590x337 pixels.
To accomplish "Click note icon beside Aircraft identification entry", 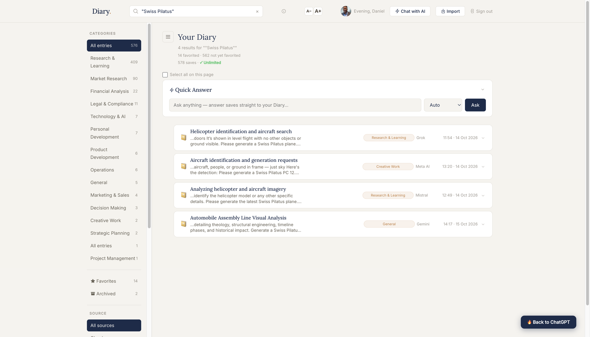I will click(x=183, y=166).
